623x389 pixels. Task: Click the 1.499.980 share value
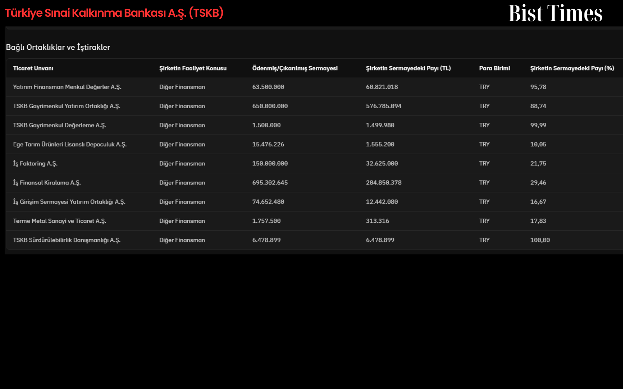click(x=380, y=125)
